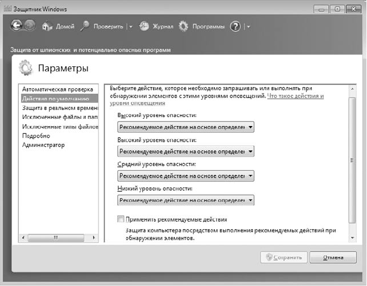Open second Высокий уровень опасности combo box
This screenshot has width=367, height=286.
(x=186, y=151)
